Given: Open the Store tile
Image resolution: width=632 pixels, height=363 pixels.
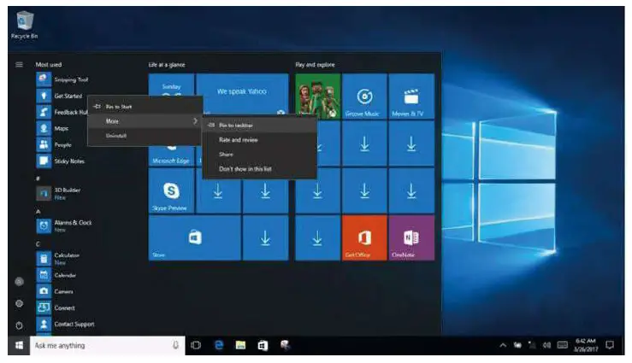Looking at the screenshot, I should 195,237.
